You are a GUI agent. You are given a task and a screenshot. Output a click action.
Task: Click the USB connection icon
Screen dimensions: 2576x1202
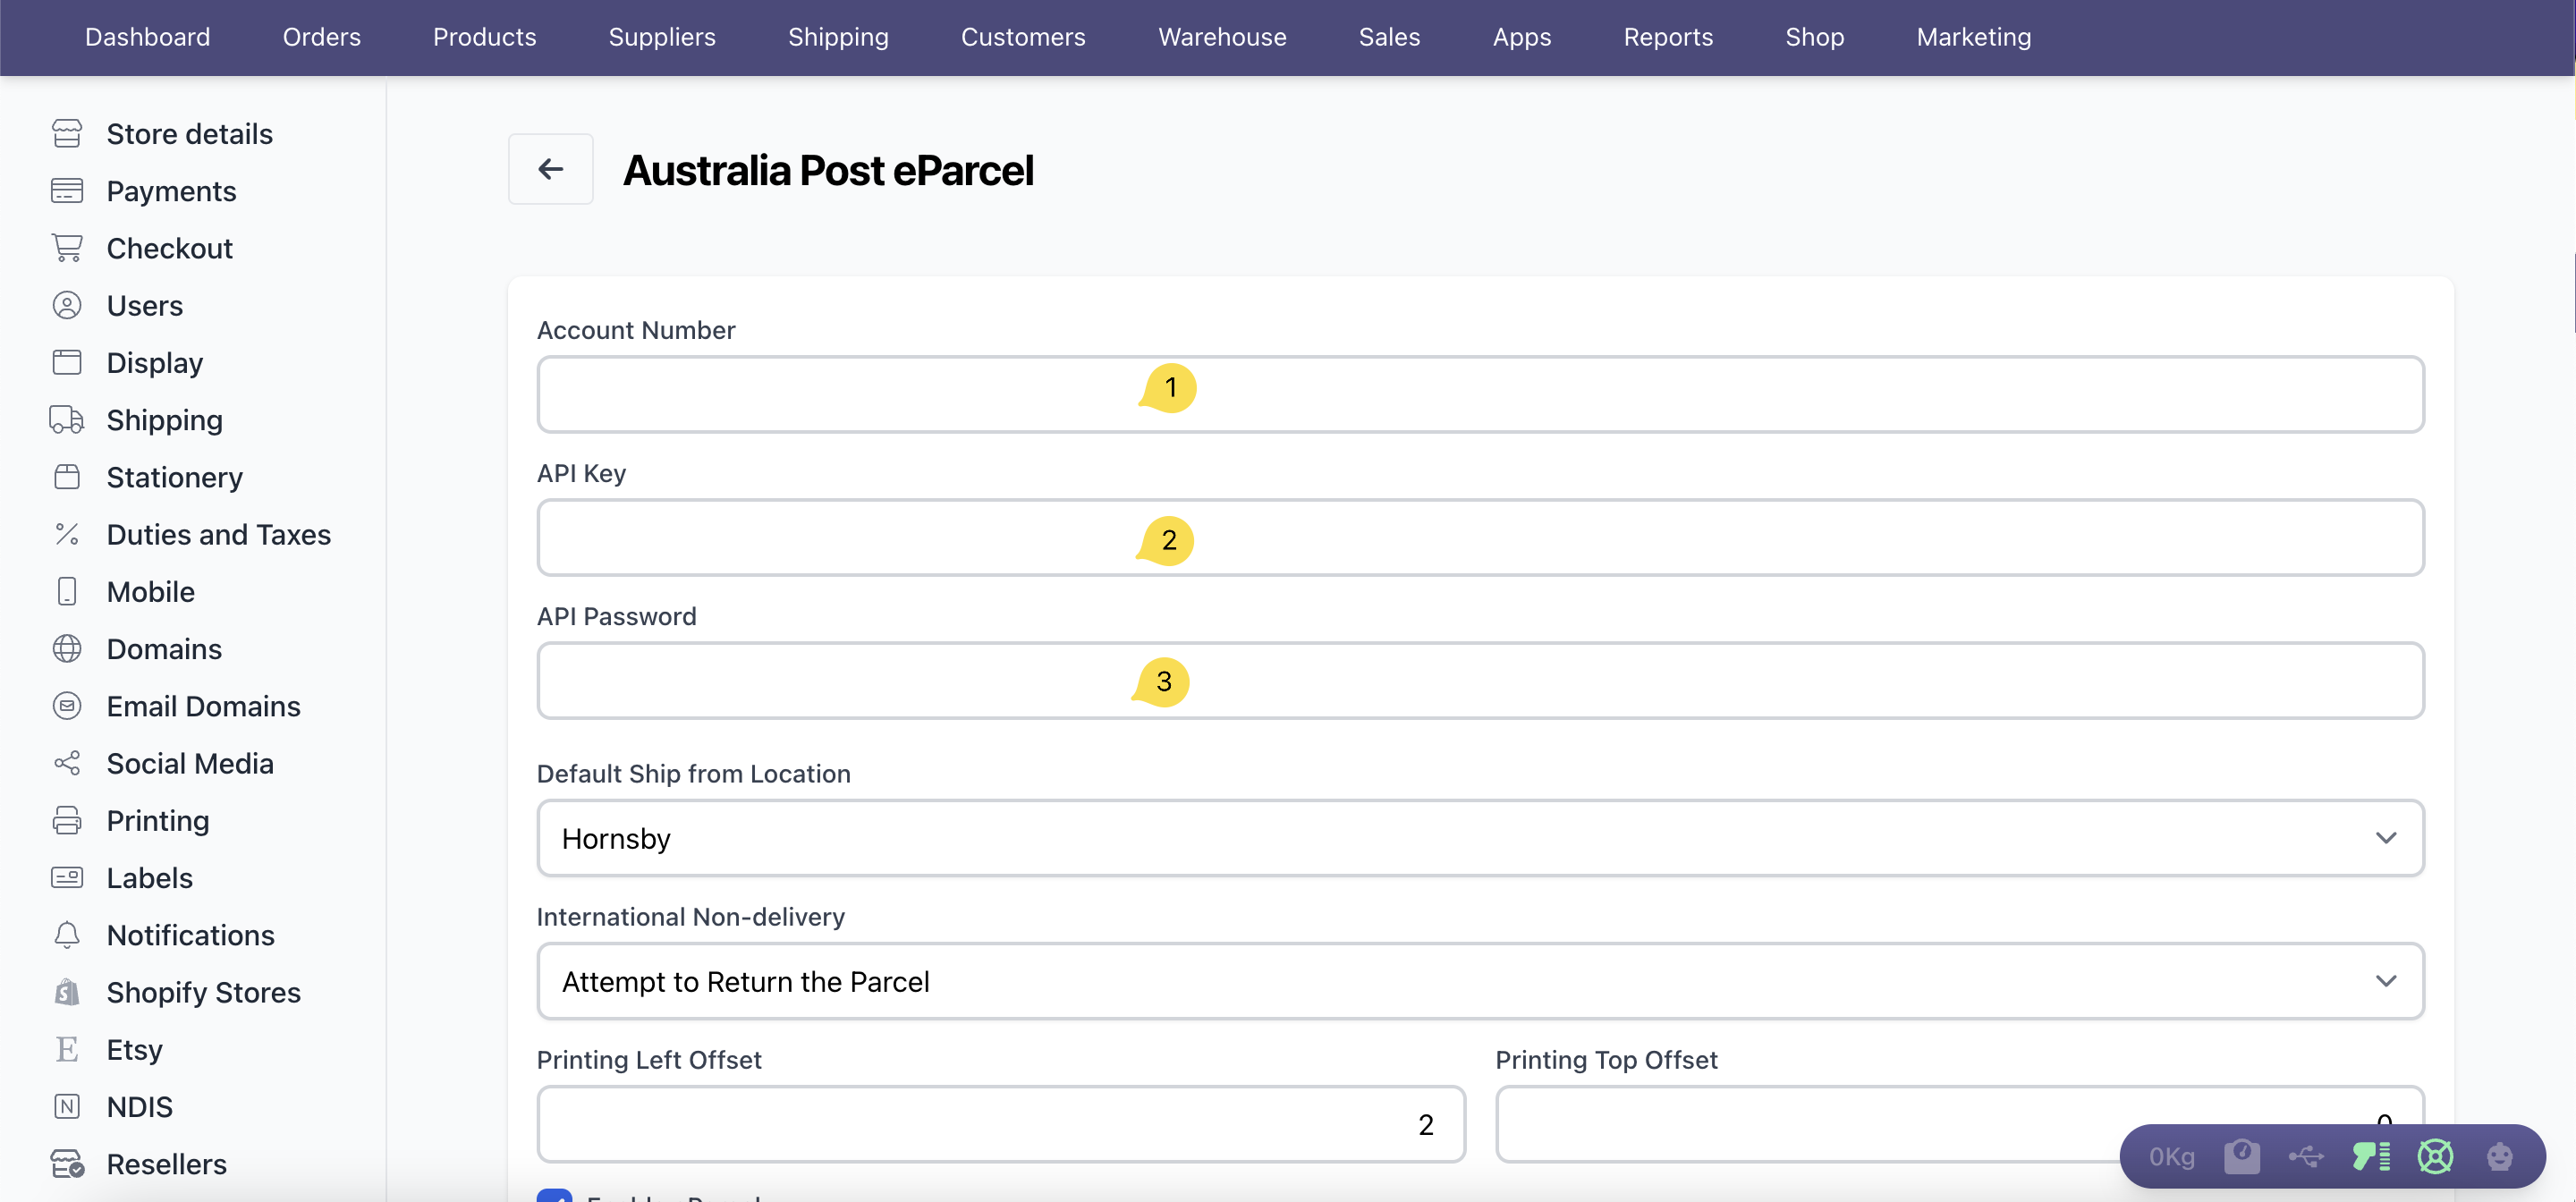(x=2306, y=1156)
